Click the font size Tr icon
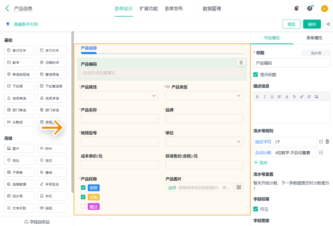Image resolution: width=333 pixels, height=226 pixels. pyautogui.click(x=294, y=97)
